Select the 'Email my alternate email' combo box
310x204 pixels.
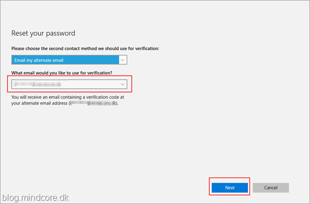click(69, 60)
